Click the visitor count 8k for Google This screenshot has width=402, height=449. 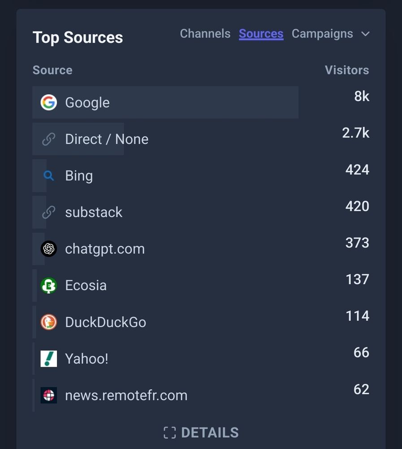click(361, 97)
